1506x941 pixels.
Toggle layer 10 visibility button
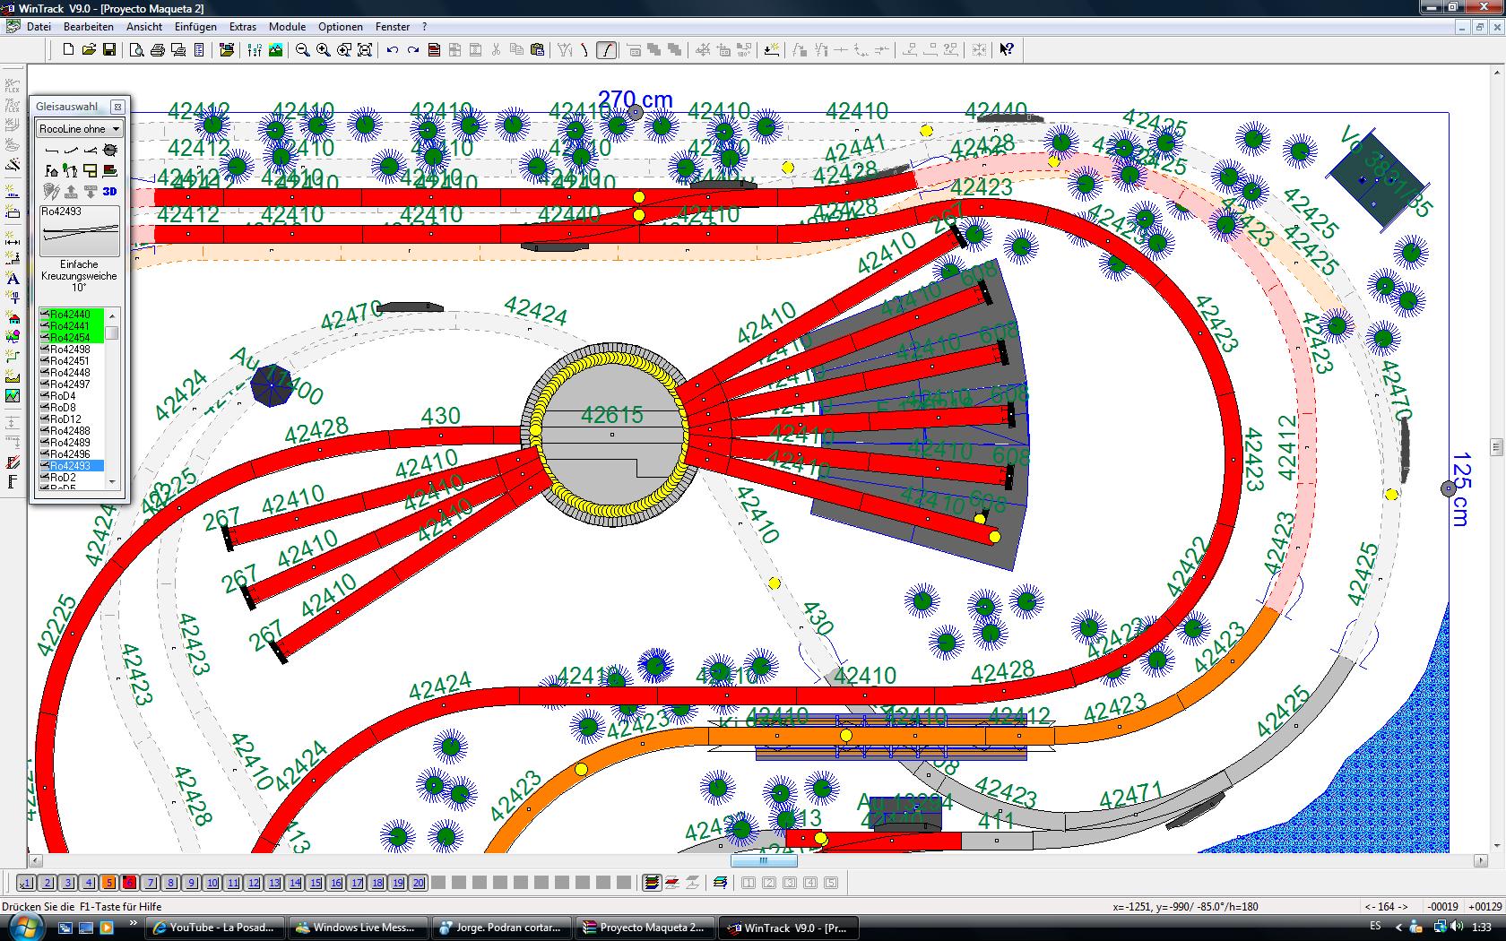pos(212,883)
